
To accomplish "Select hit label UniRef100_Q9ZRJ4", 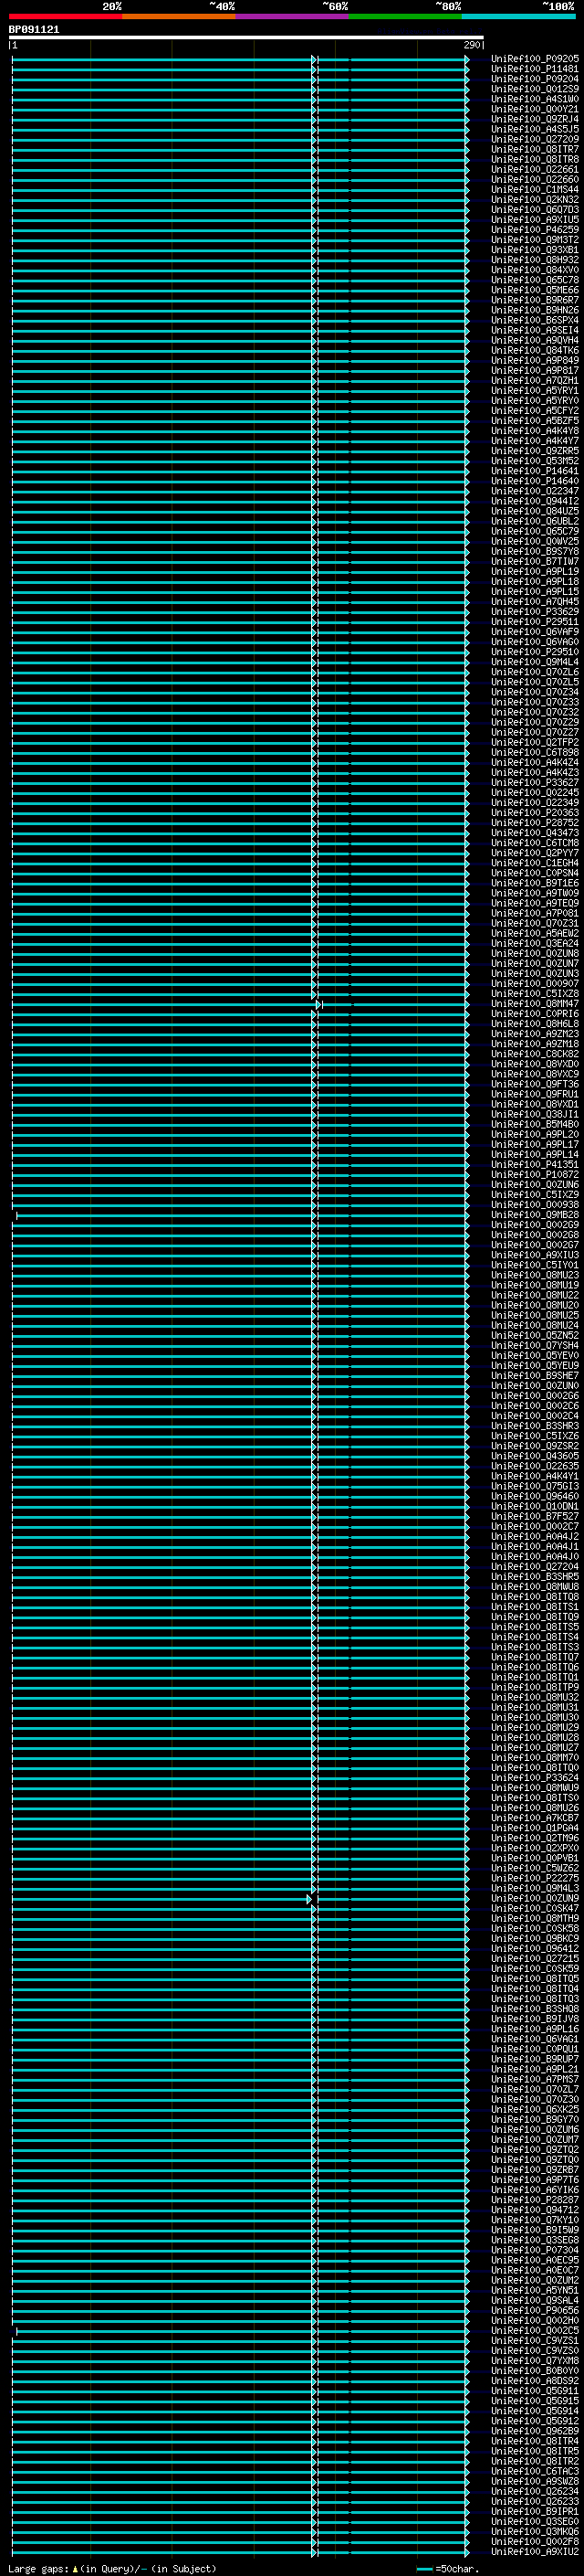I will (535, 119).
